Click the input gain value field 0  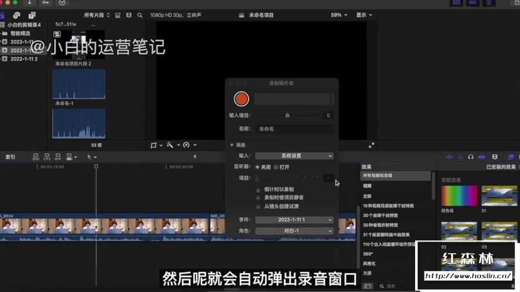click(329, 115)
